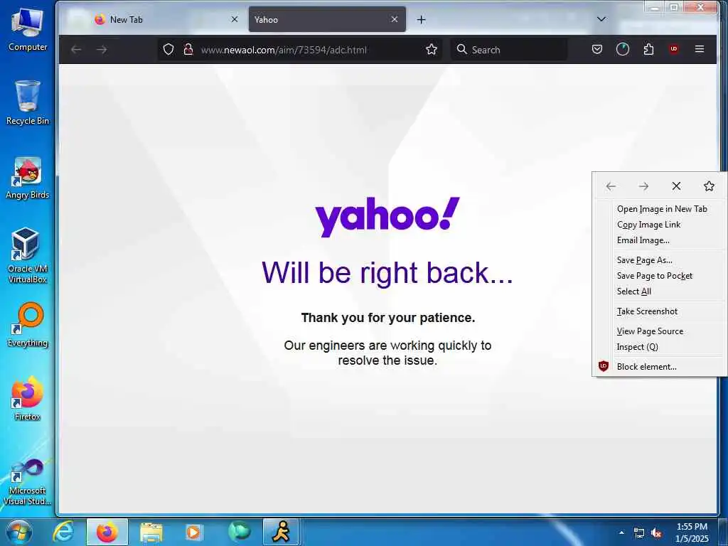The height and width of the screenshot is (546, 728).
Task: Launch Internet Explorer from taskbar
Action: (x=63, y=532)
